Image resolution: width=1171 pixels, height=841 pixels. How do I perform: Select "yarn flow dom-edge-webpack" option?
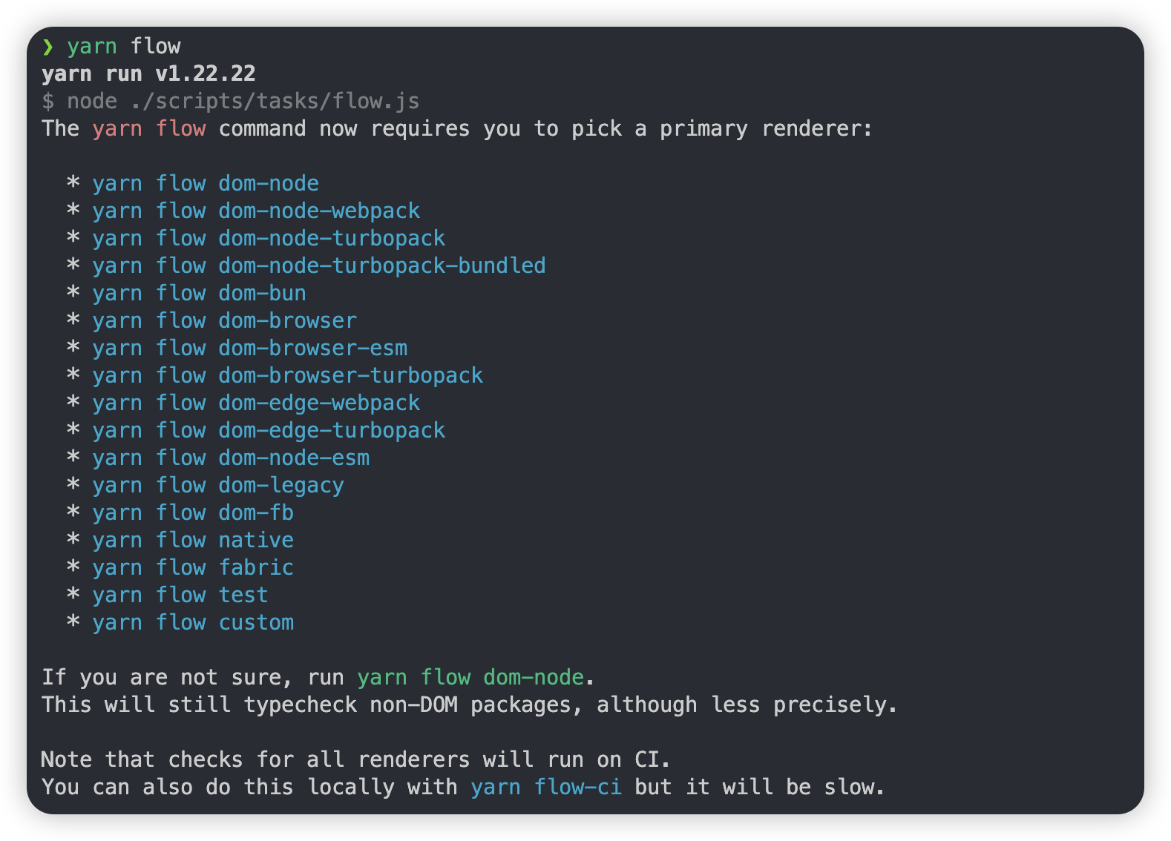(x=256, y=403)
